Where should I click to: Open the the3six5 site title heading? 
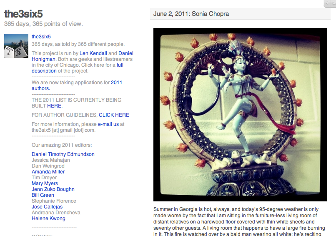tap(23, 14)
